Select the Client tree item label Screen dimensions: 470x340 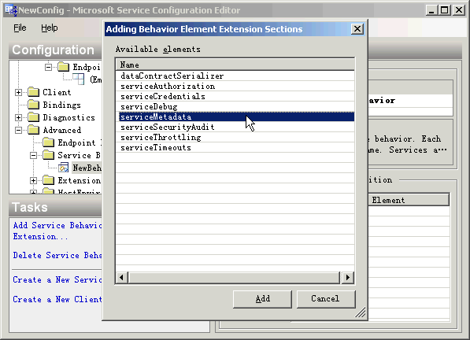57,92
